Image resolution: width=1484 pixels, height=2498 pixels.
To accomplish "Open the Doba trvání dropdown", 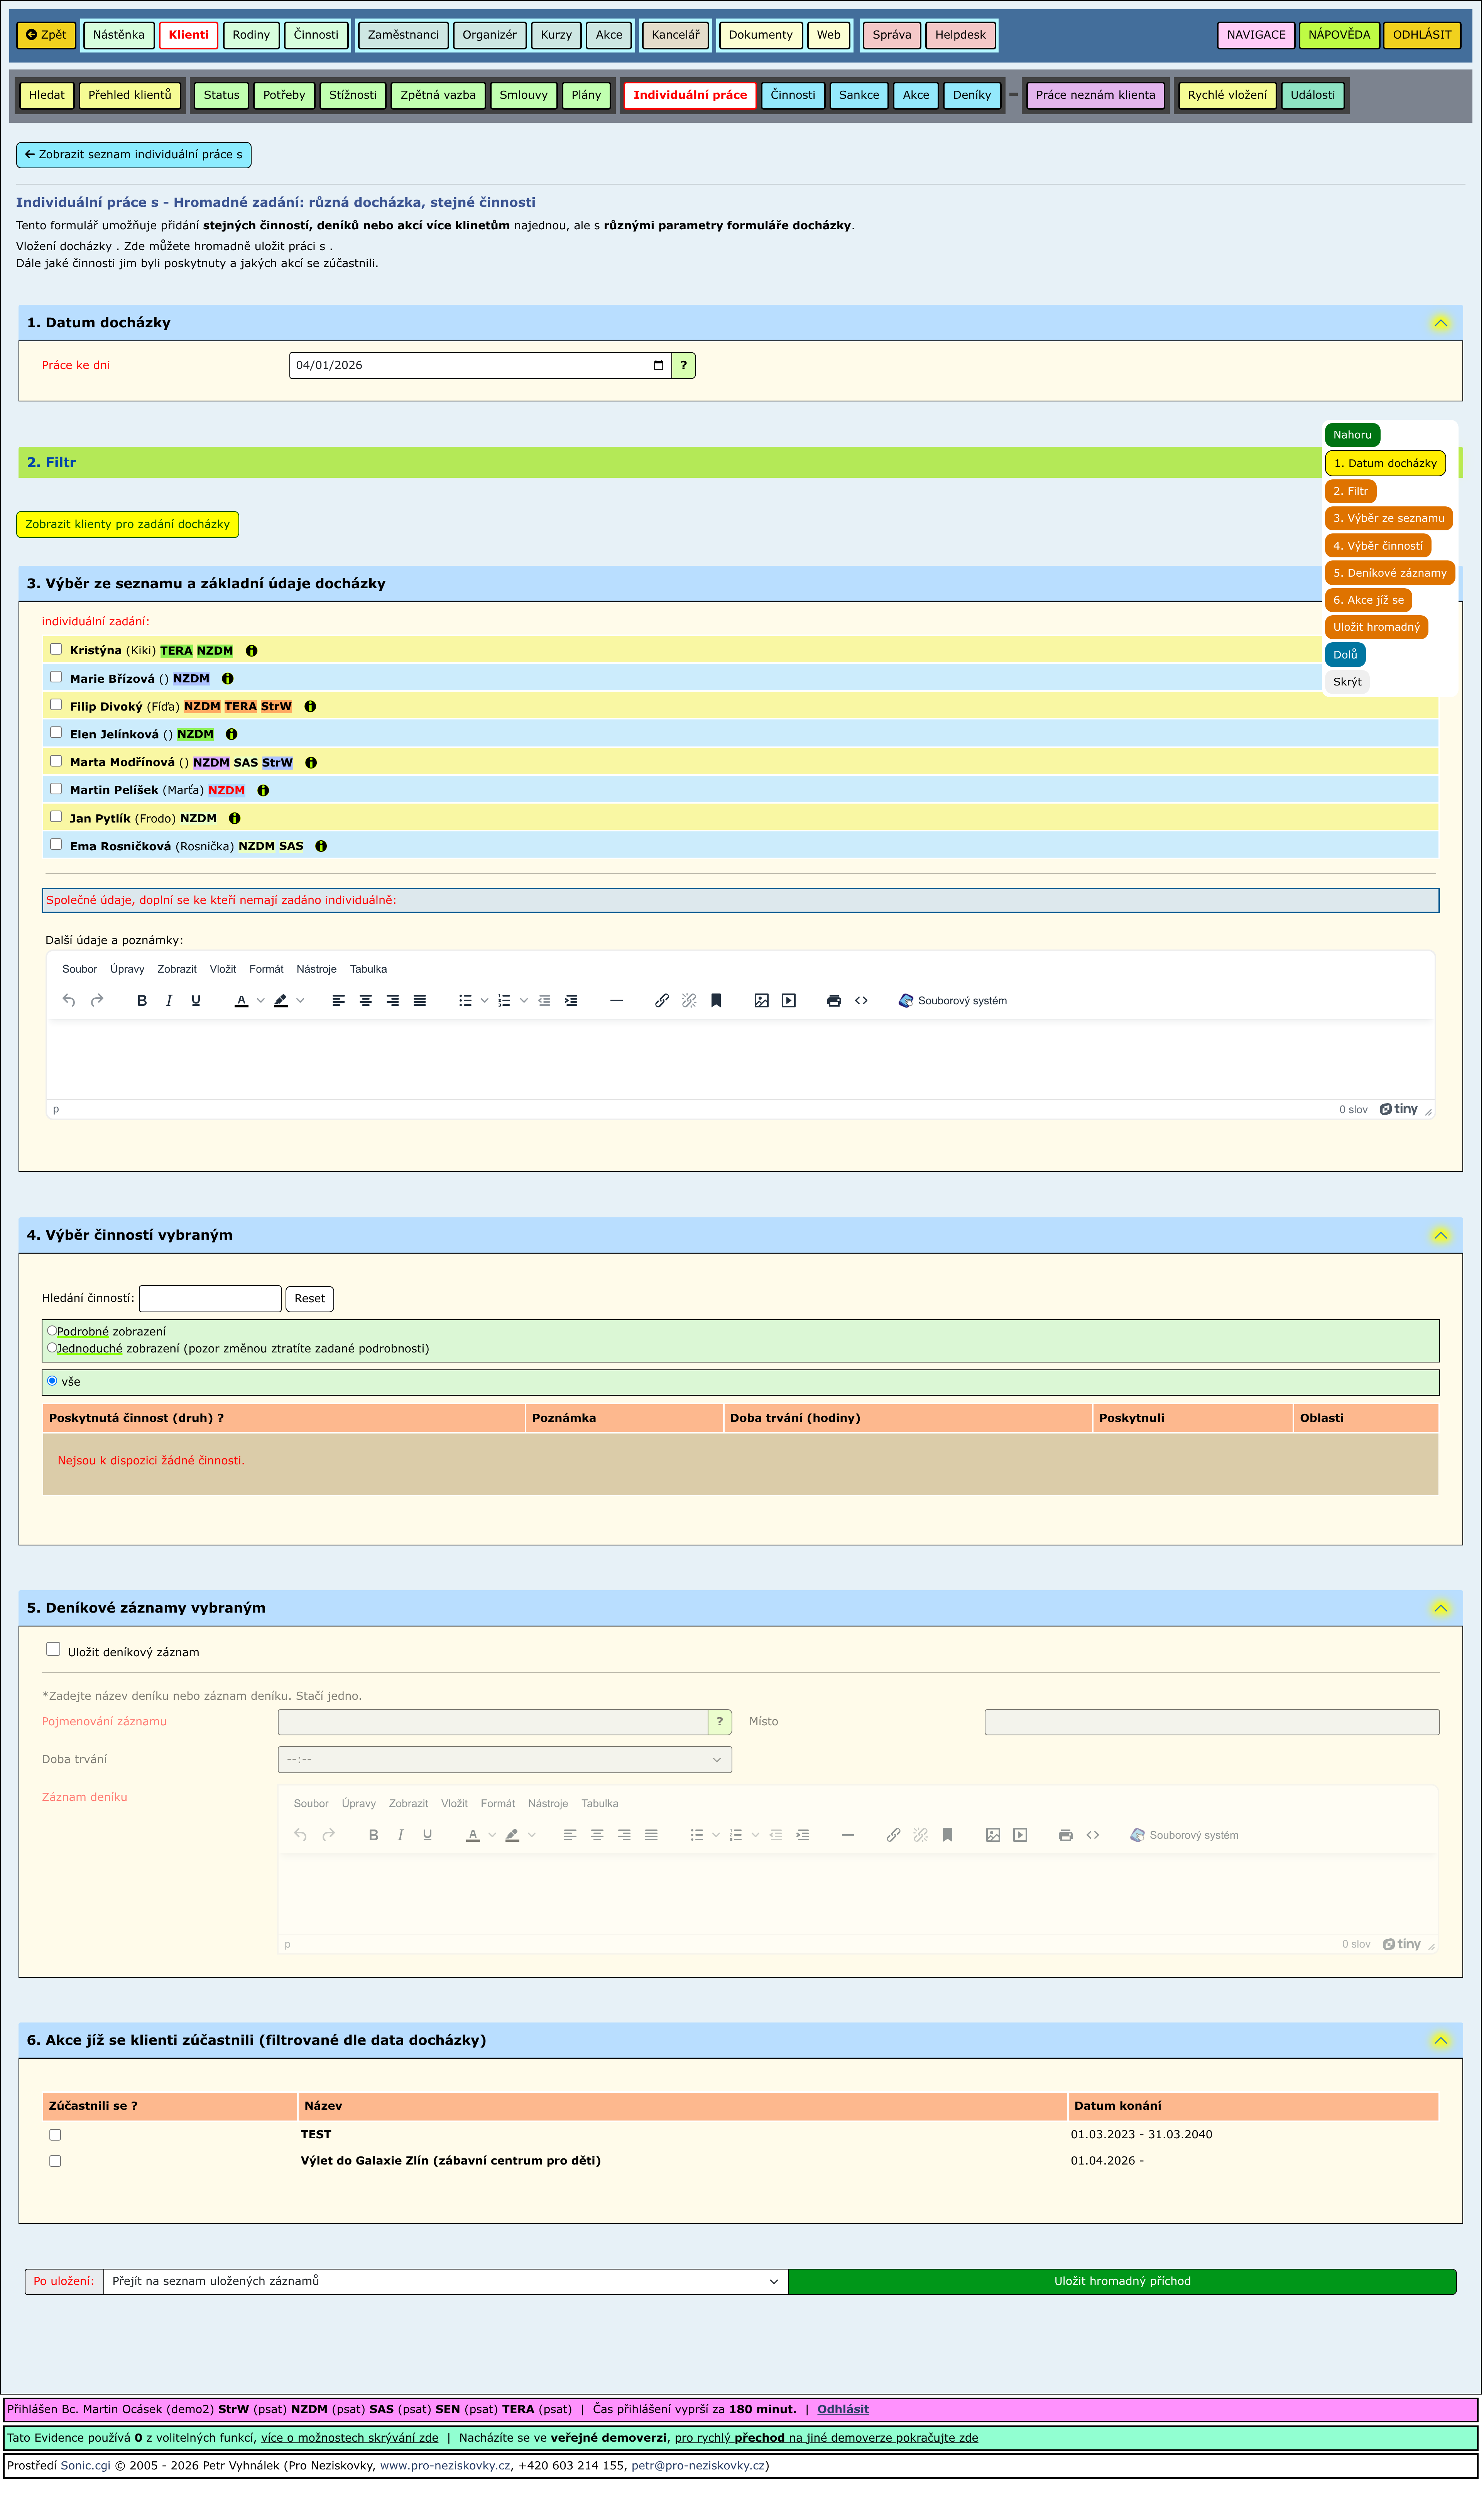I will tap(505, 1760).
